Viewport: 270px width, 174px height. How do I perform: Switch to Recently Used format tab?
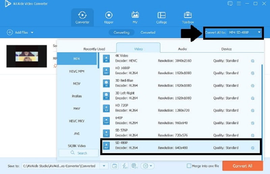94,49
